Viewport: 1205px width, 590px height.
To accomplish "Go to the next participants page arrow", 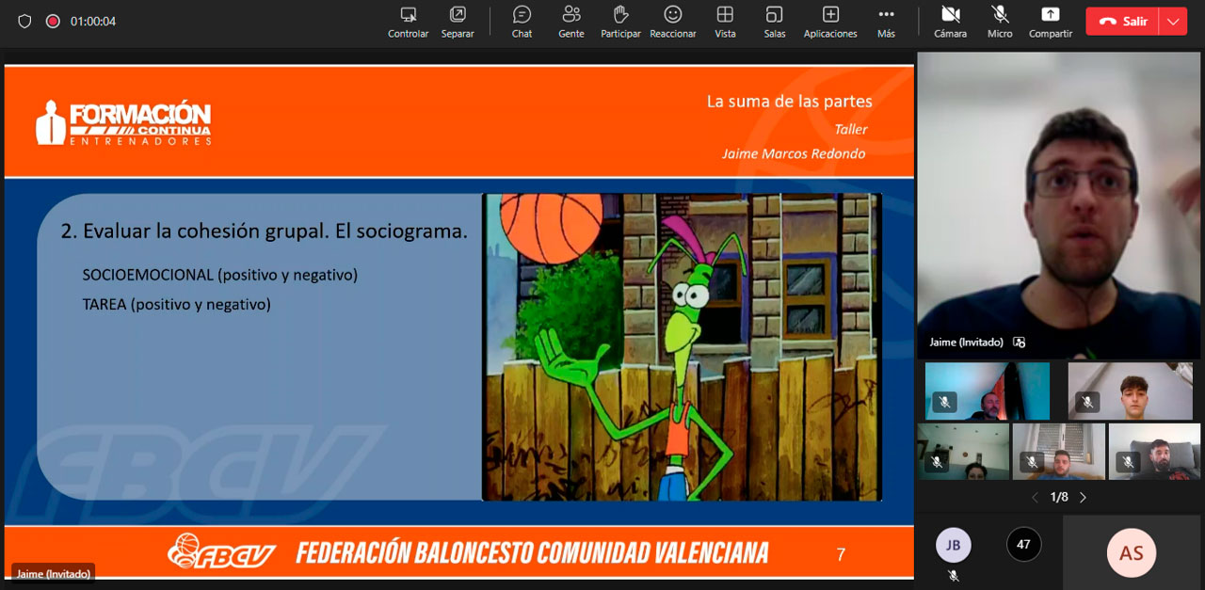I will 1083,497.
